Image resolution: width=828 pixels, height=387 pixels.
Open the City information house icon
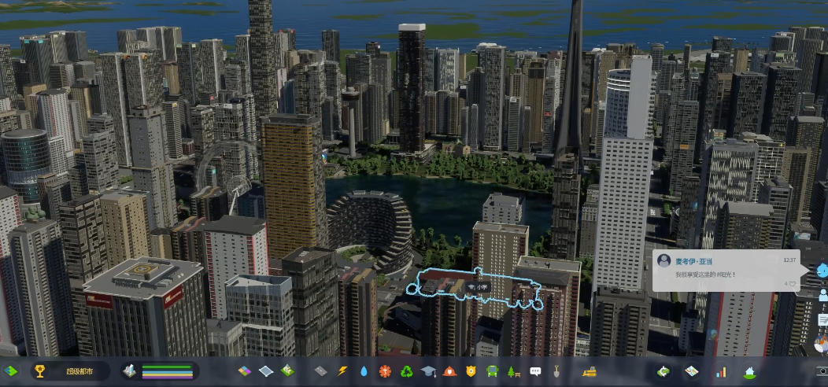[749, 372]
